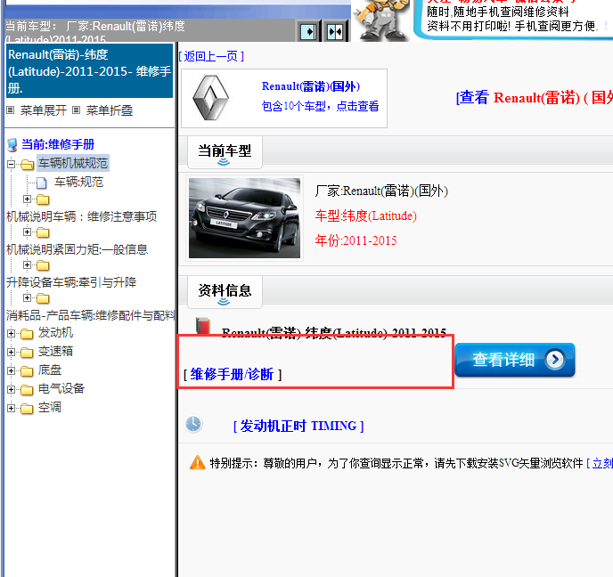Expand the 空调 tree node
This screenshot has height=577, width=613.
[x=11, y=408]
